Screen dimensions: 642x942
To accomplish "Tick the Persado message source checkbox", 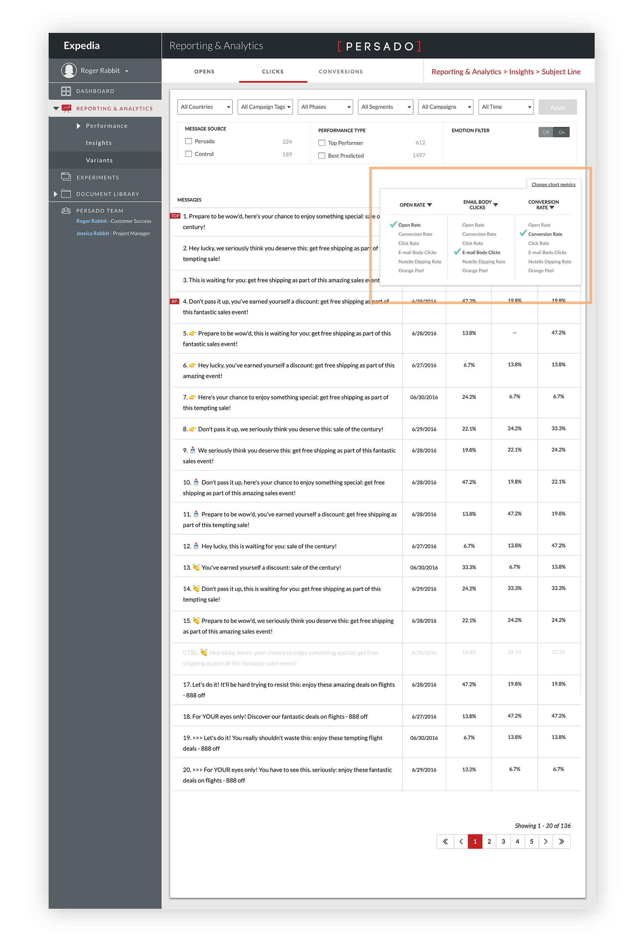I will 189,141.
